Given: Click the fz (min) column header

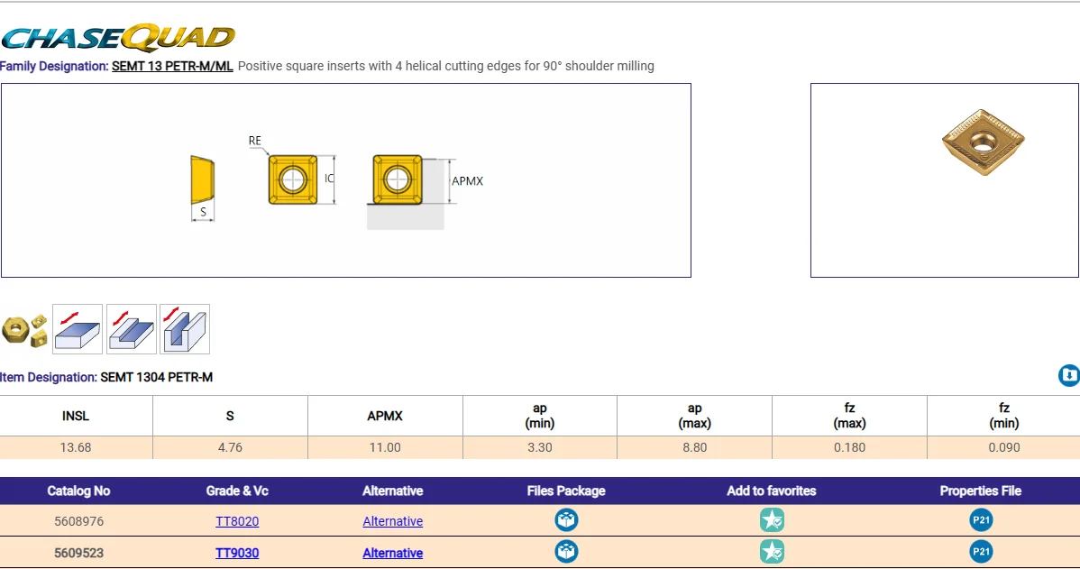Looking at the screenshot, I should tap(1004, 416).
